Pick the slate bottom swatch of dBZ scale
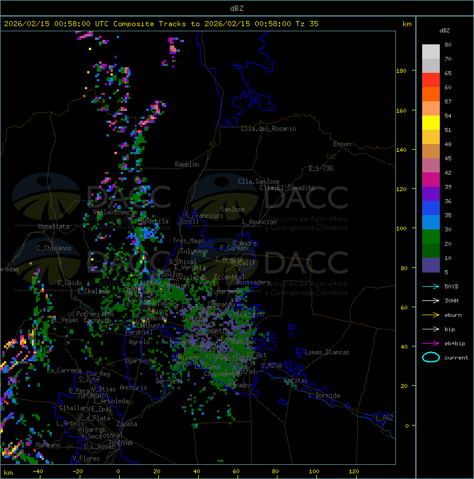Screen dimensions: 474x479 pyautogui.click(x=431, y=265)
